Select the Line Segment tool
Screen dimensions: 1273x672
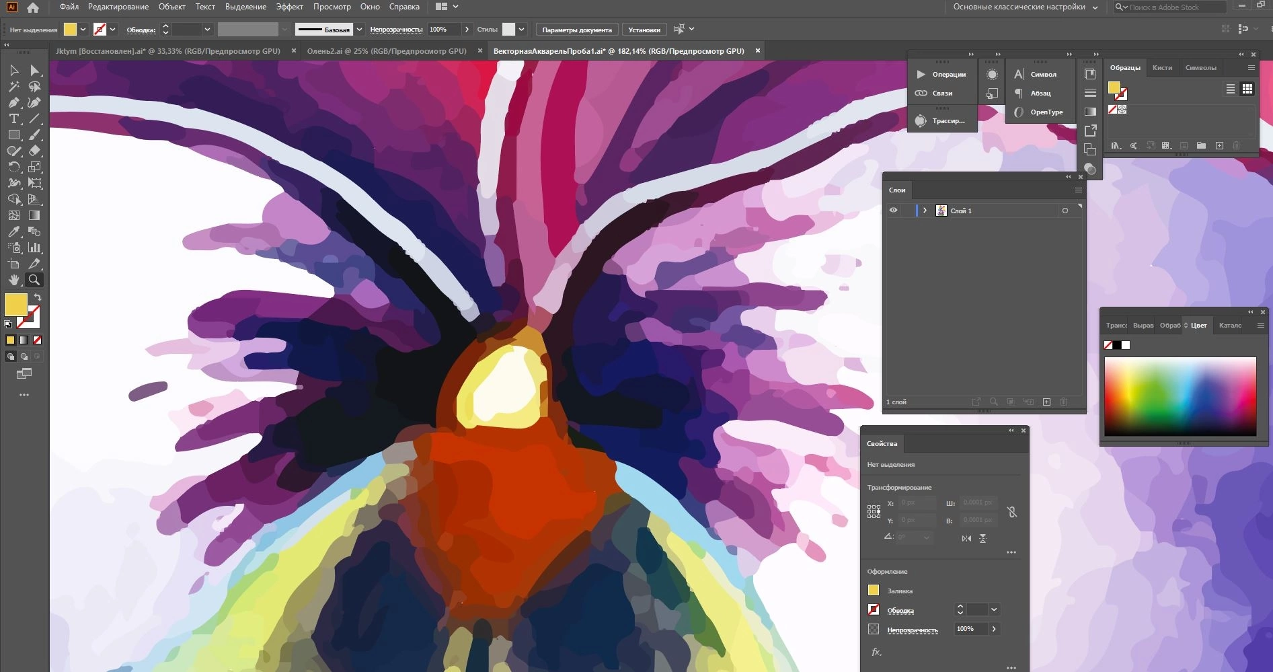point(34,118)
